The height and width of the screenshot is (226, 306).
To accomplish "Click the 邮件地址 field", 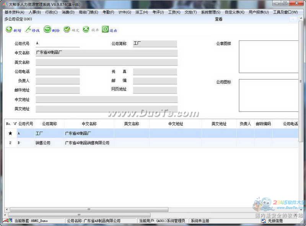I will (x=58, y=90).
